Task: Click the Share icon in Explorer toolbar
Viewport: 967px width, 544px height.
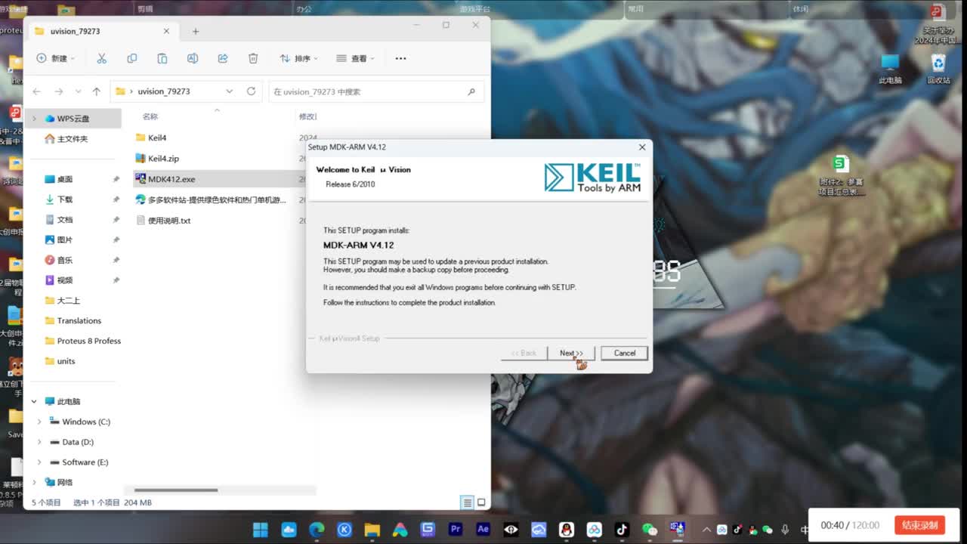Action: coord(223,58)
